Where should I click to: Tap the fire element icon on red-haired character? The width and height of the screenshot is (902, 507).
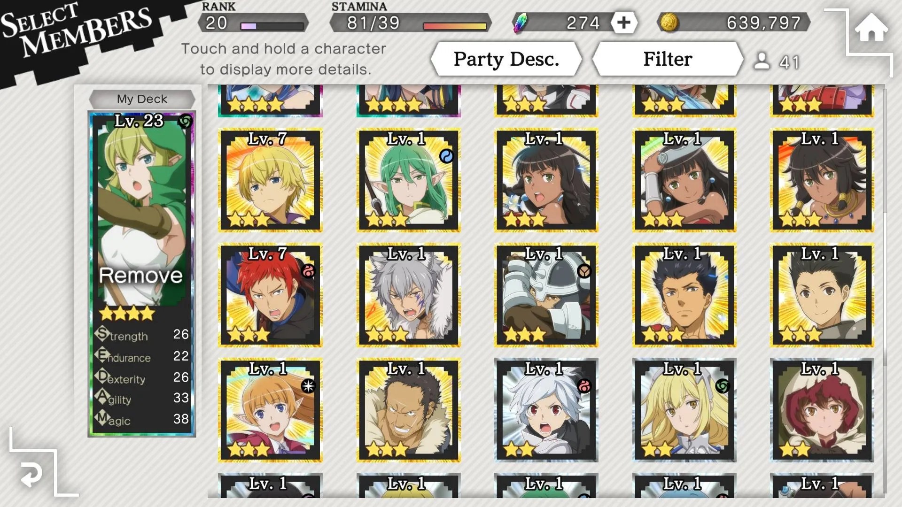[308, 271]
